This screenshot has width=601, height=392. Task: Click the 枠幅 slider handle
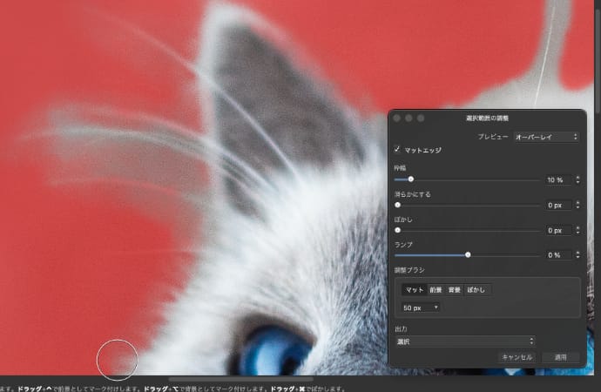tap(411, 179)
